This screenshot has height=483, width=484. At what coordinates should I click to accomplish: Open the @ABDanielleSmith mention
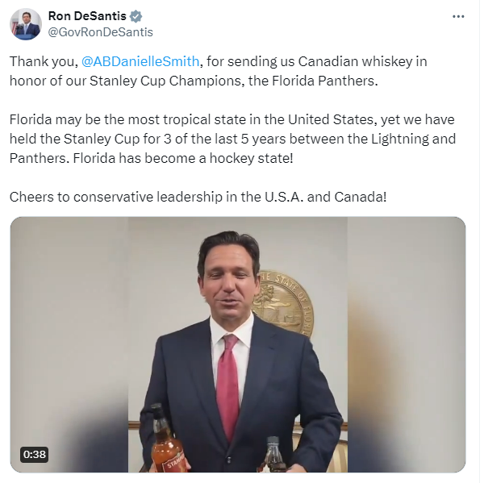tap(140, 61)
